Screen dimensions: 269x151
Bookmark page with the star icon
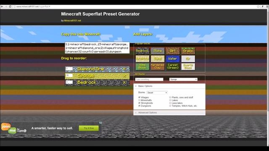[258, 7]
